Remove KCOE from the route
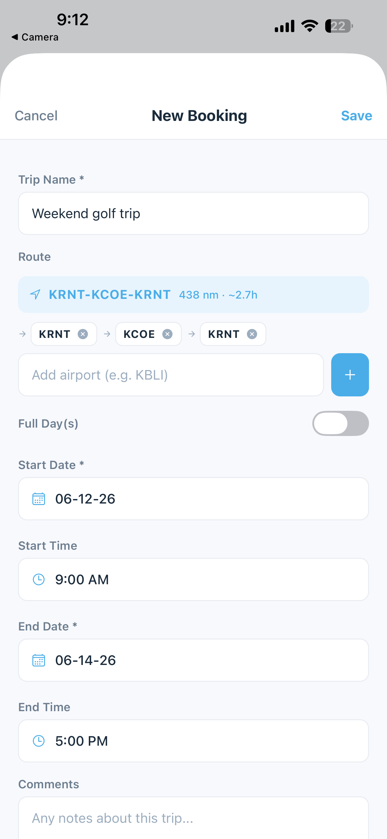 coord(167,334)
